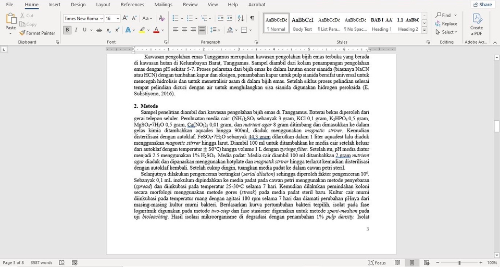Show paragraph marks pilcrow icon
The image size is (500, 267).
coord(252,19)
